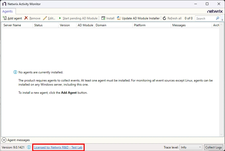Image resolution: width=225 pixels, height=151 pixels.
Task: Click the info icon beside no agents message
Action: [15, 72]
